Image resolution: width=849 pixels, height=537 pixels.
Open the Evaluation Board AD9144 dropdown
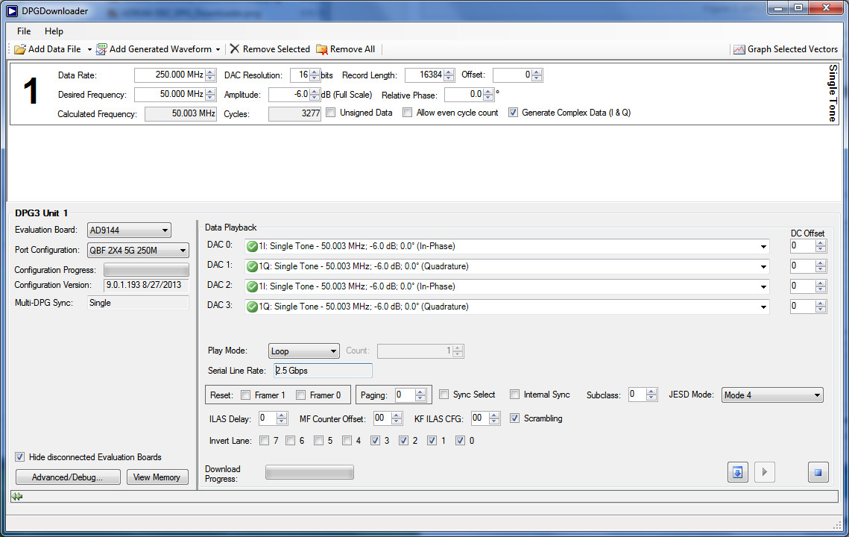tap(129, 230)
